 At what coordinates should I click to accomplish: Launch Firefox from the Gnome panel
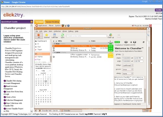click(63, 25)
